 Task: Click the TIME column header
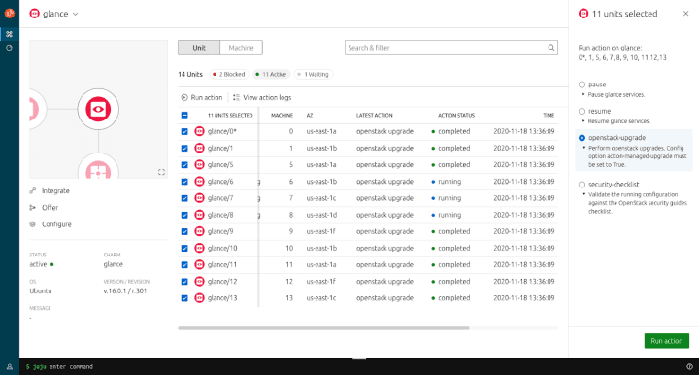(549, 115)
